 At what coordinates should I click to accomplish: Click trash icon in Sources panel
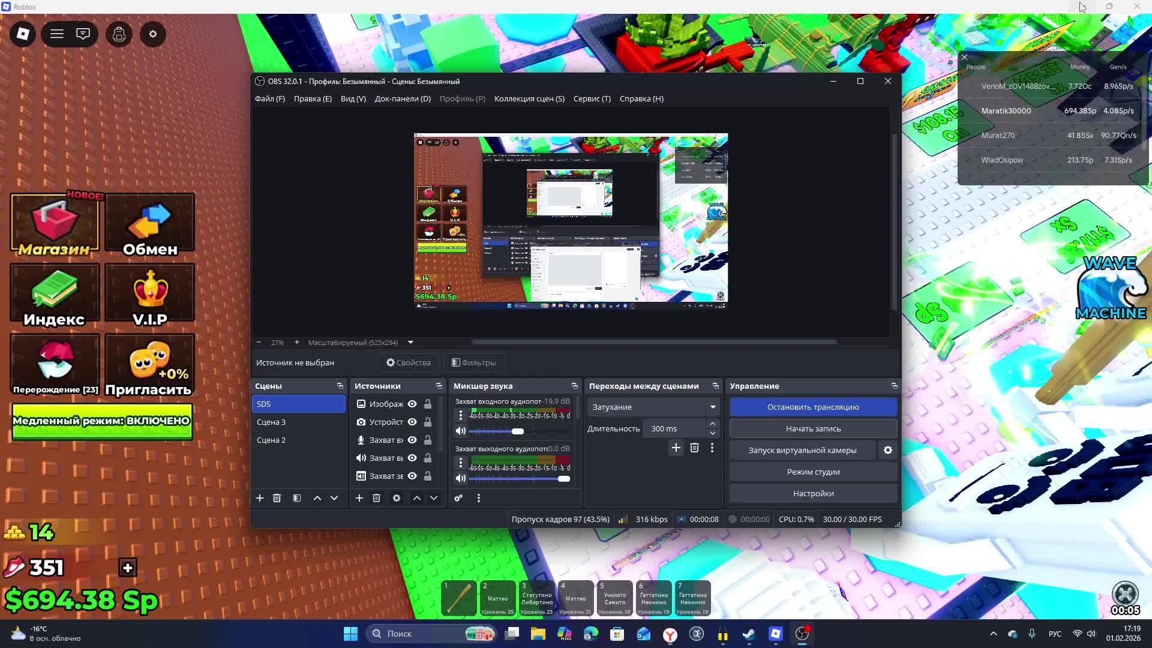(376, 498)
